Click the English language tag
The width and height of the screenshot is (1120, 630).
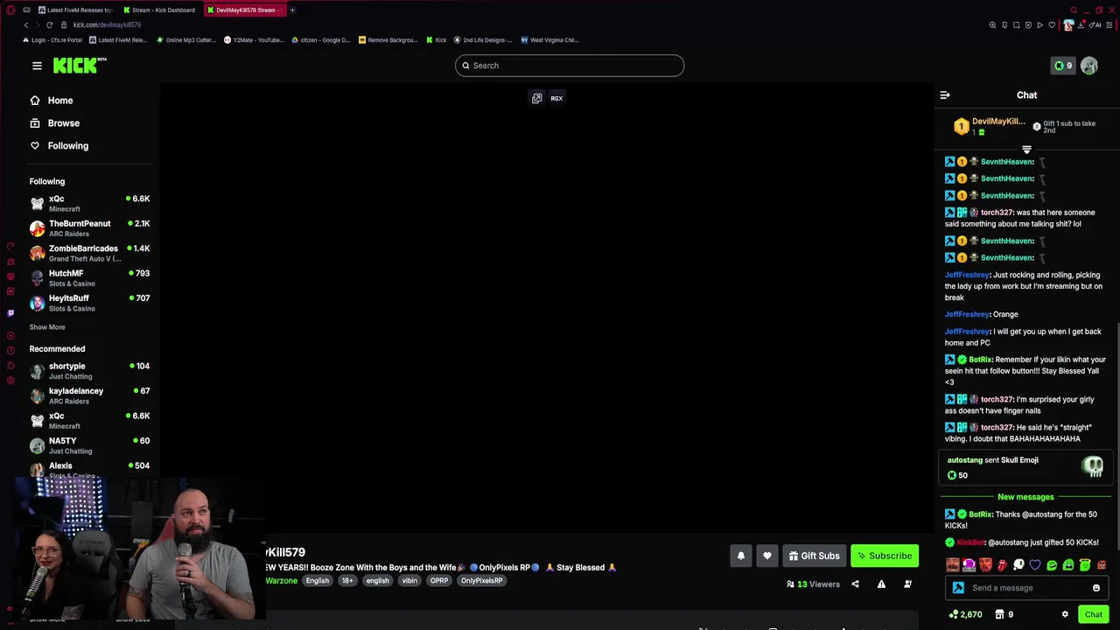coord(318,581)
